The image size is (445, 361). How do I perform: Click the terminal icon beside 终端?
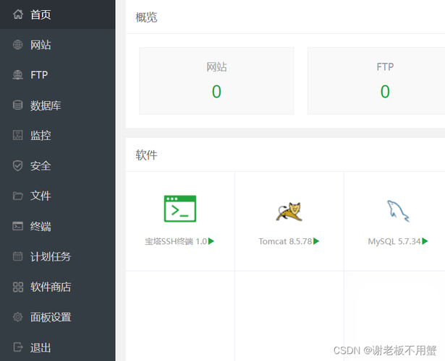click(x=18, y=227)
